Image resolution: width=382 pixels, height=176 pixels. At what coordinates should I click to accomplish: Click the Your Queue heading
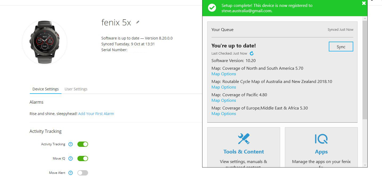coord(222,30)
